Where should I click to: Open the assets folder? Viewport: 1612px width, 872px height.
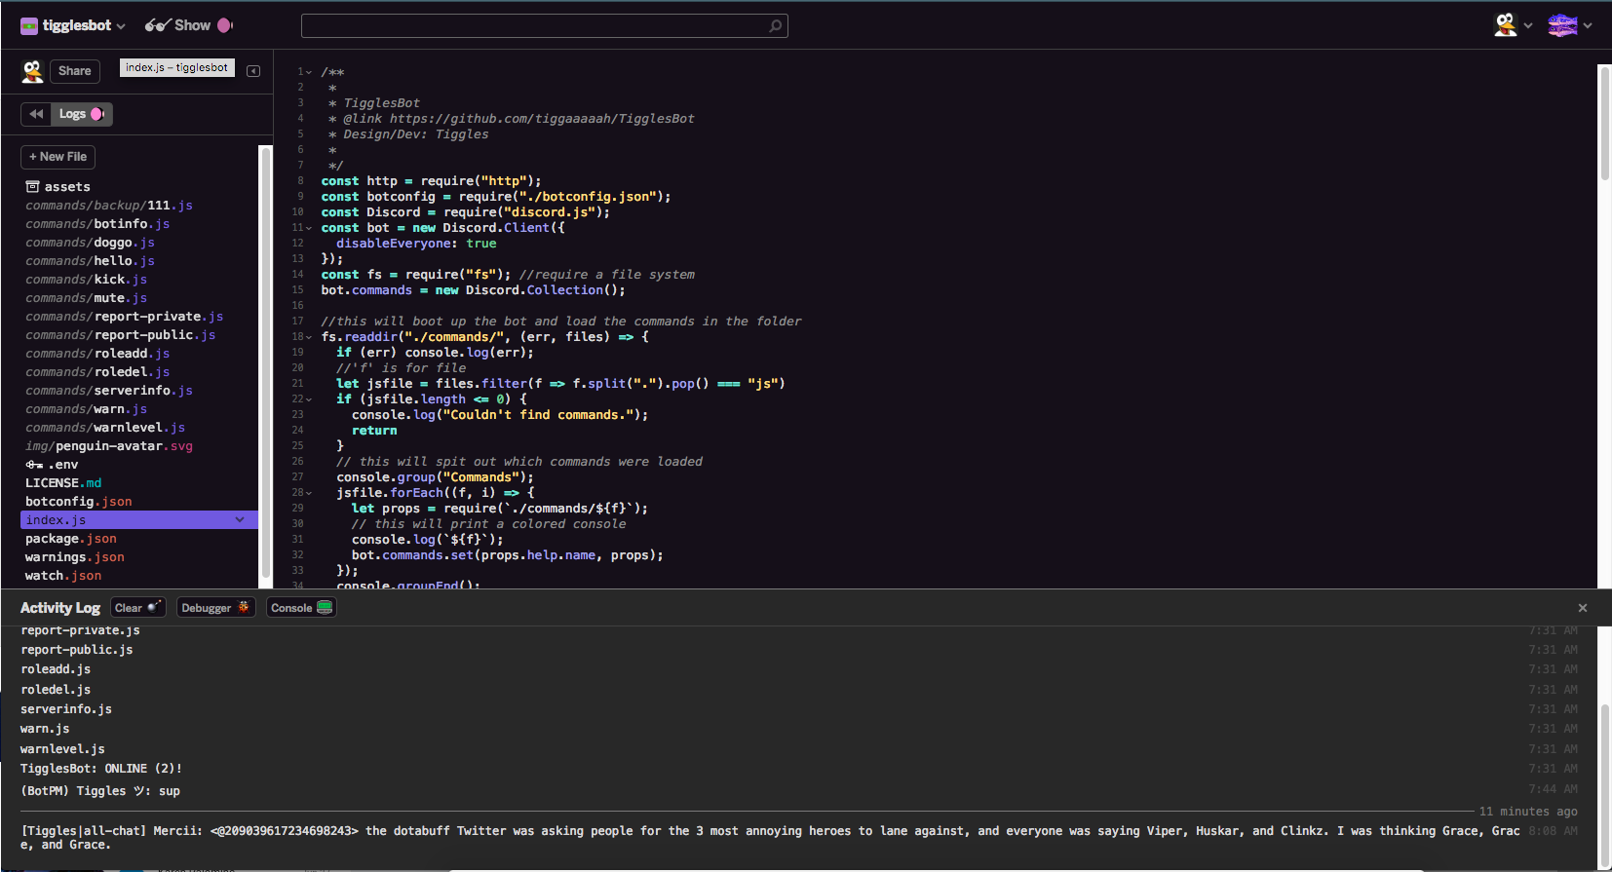point(58,187)
